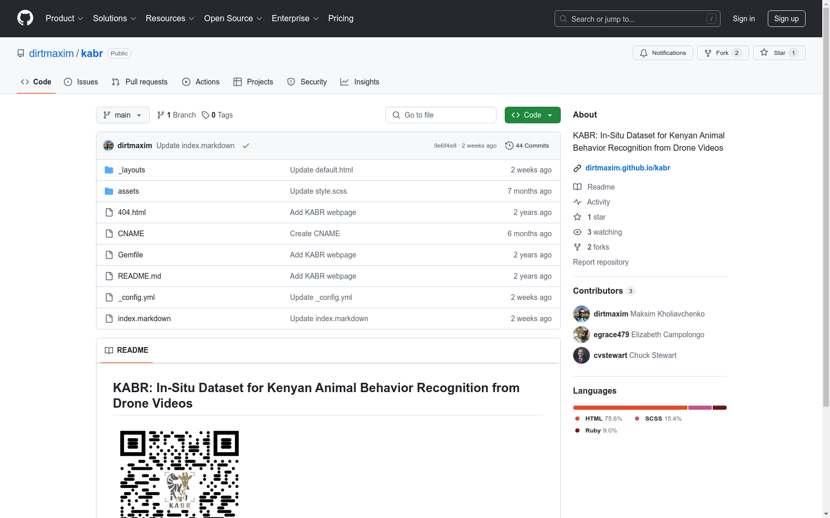Click the Sign in link
This screenshot has height=518, width=830.
pos(744,19)
